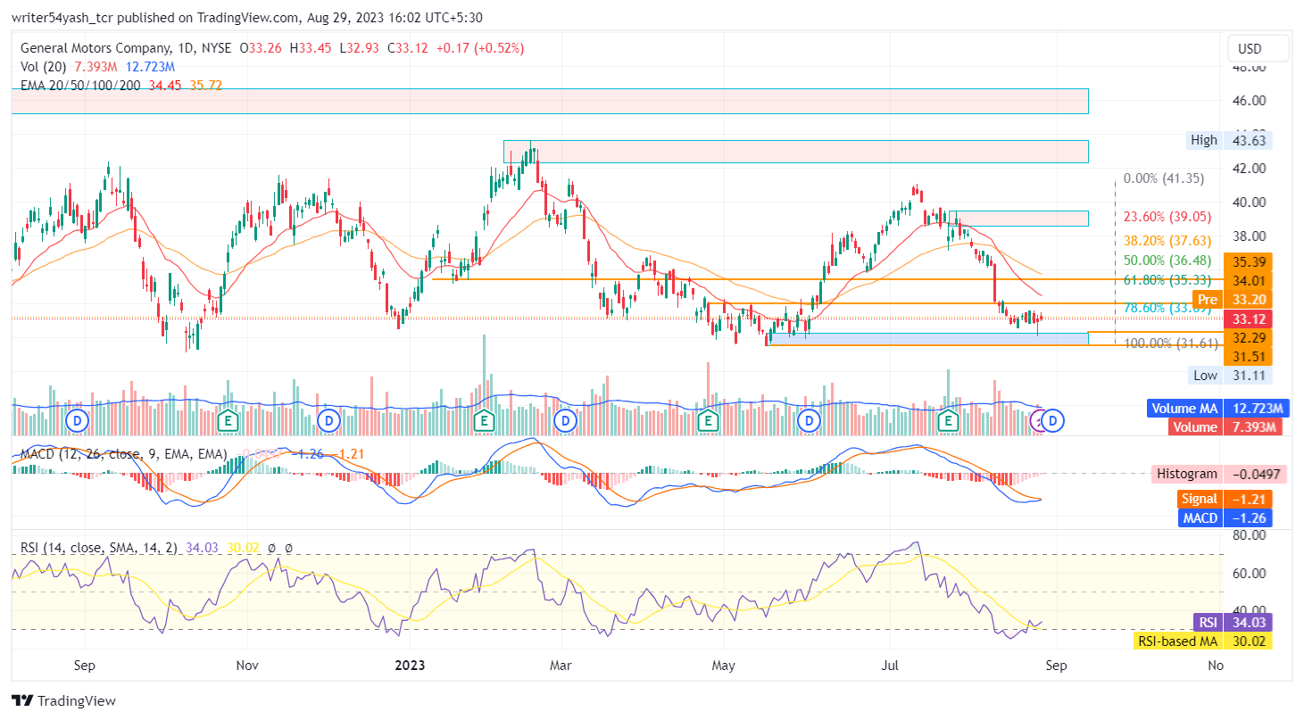Click the Jul label on the time axis
This screenshot has width=1304, height=720.
click(890, 665)
